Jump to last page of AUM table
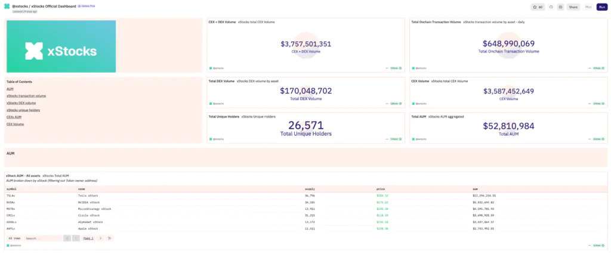The height and width of the screenshot is (254, 611). (110, 238)
